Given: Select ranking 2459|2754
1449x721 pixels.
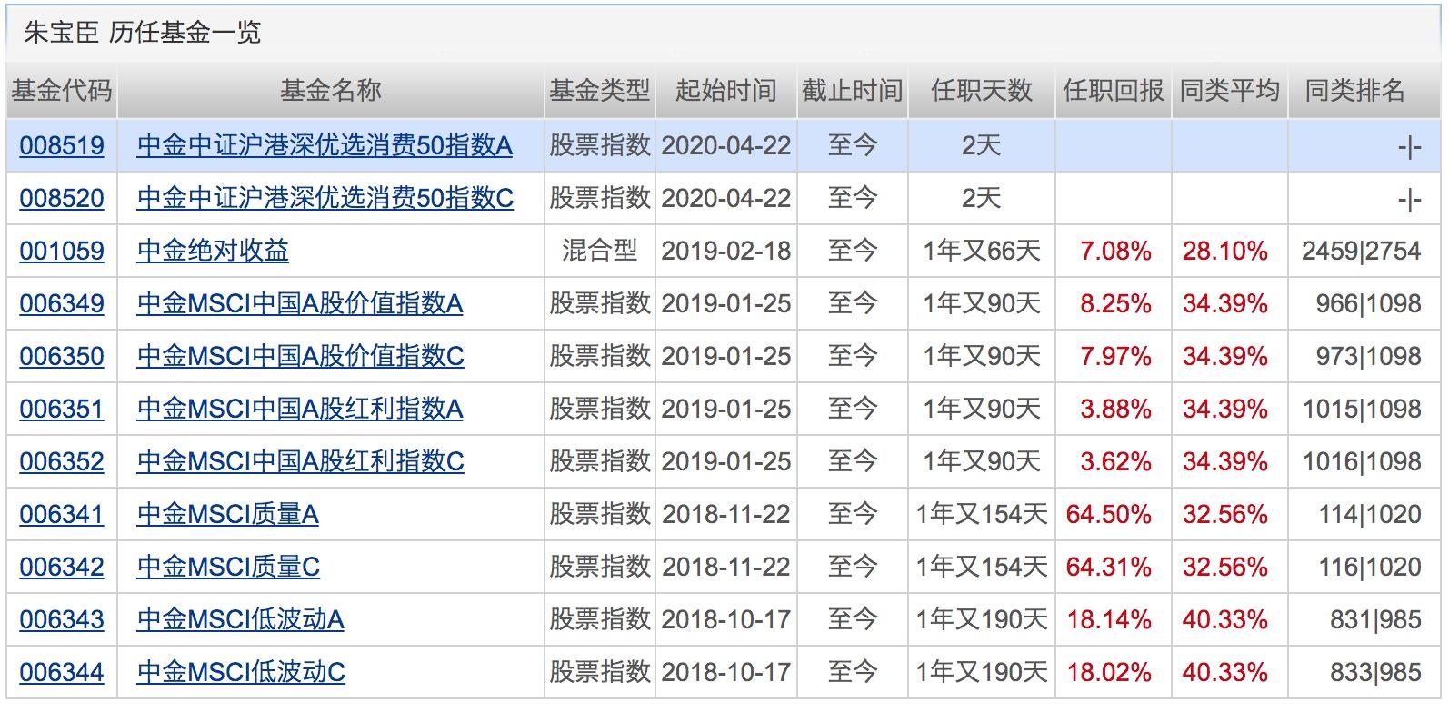Looking at the screenshot, I should click(x=1362, y=251).
